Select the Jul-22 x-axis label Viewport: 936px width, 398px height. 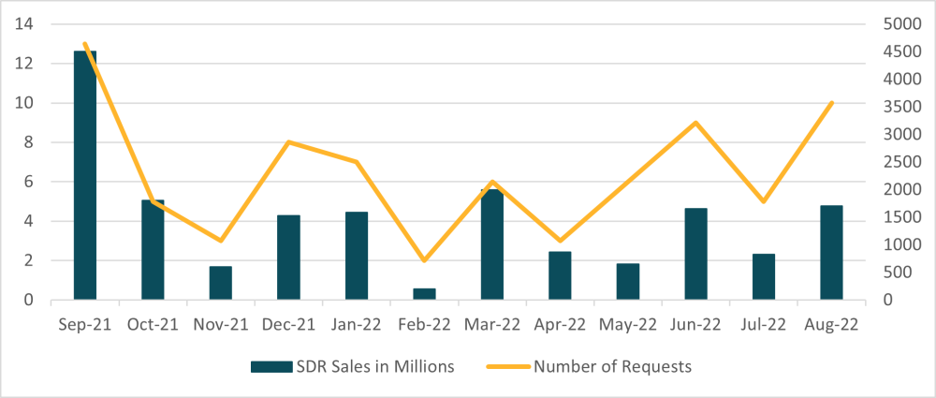[763, 324]
